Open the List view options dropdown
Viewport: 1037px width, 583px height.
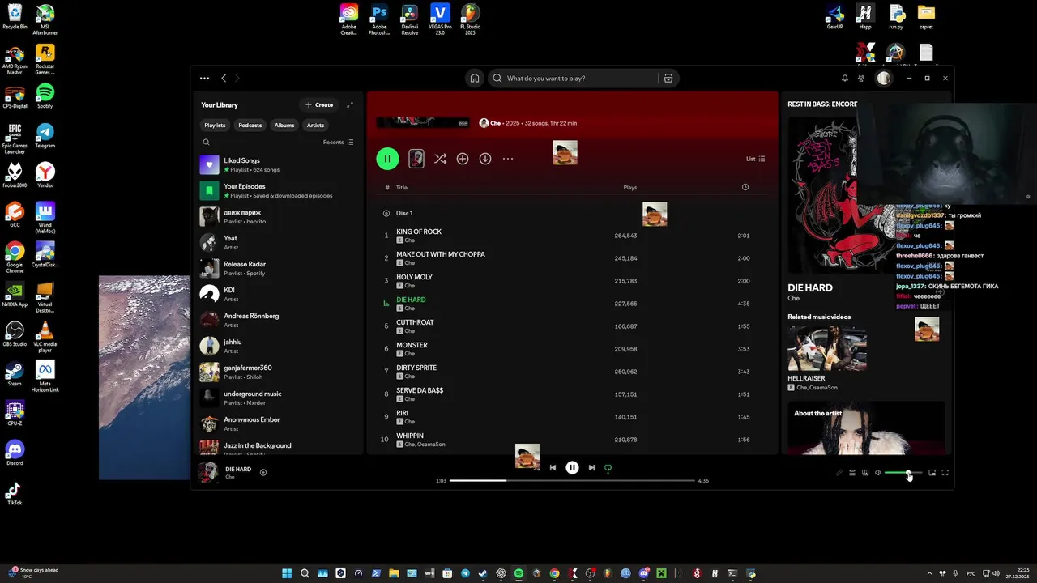(755, 159)
